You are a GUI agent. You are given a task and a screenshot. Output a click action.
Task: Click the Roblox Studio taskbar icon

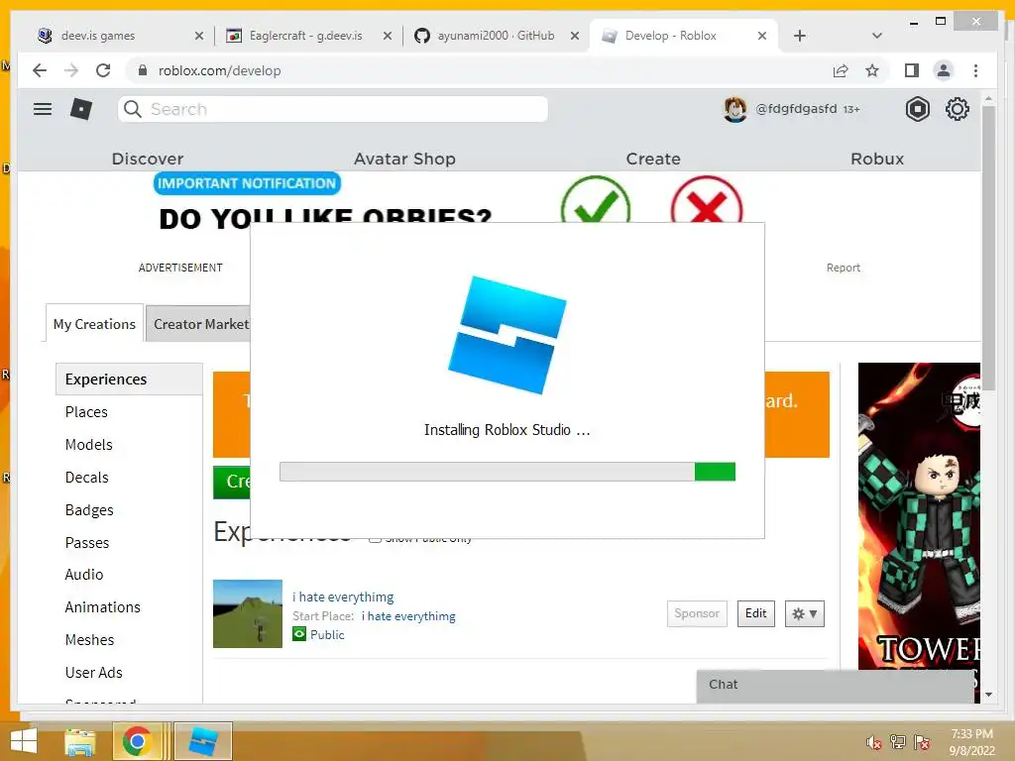coord(202,741)
